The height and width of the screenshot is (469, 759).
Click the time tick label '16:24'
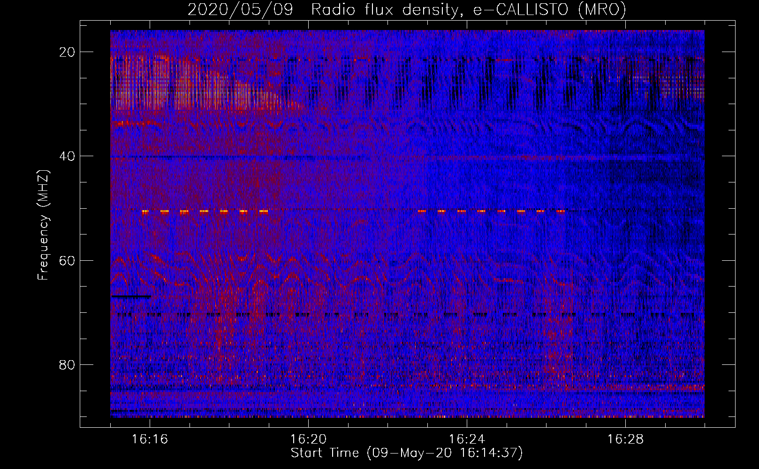tap(467, 439)
